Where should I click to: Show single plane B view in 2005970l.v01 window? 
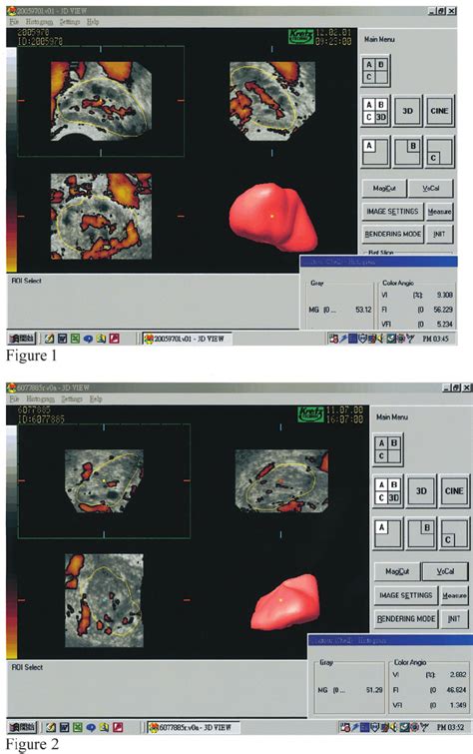pyautogui.click(x=407, y=152)
